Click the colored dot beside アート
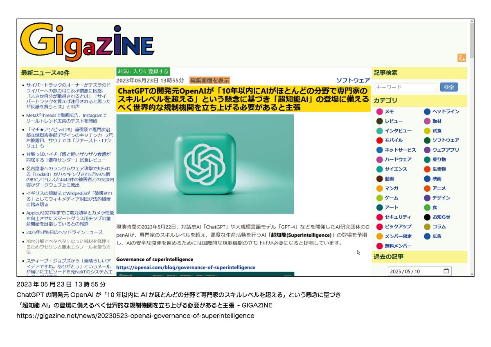491x347 pixels. coord(380,208)
